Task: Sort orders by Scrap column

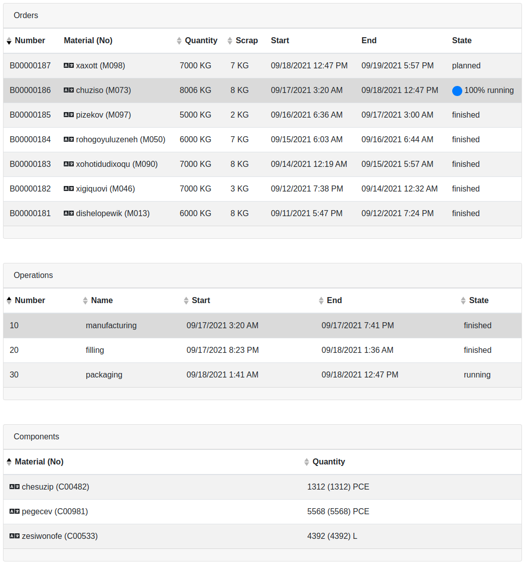Action: tap(246, 41)
